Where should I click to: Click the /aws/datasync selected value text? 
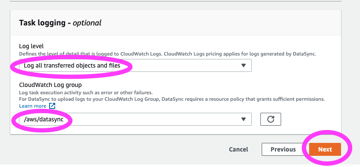coord(44,119)
